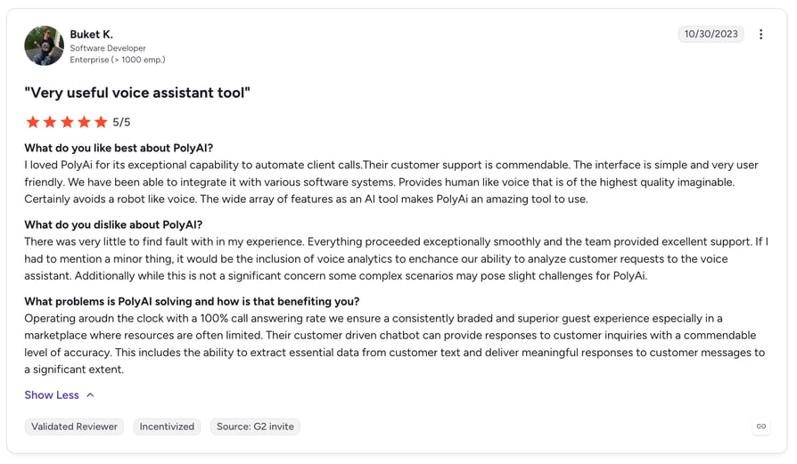
Task: Click the fourth orange rating star
Action: 84,122
